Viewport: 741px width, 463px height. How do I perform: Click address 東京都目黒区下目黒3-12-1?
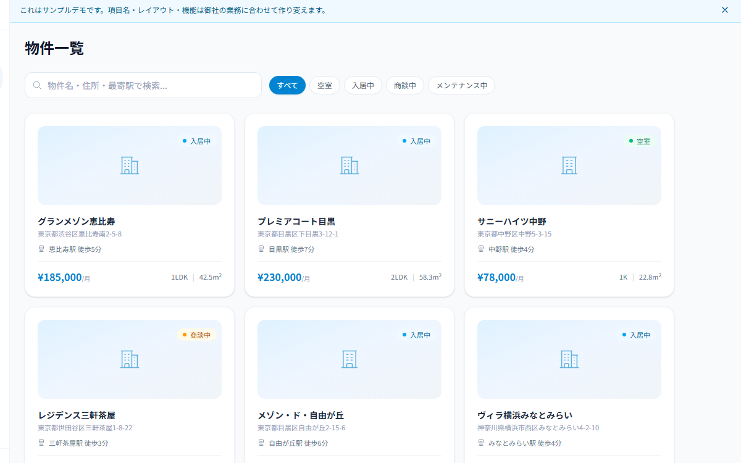coord(298,235)
